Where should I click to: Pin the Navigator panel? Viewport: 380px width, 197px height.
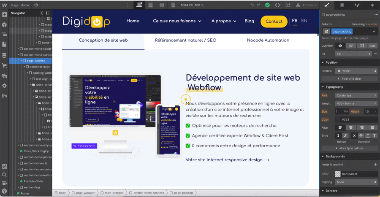[x=48, y=13]
